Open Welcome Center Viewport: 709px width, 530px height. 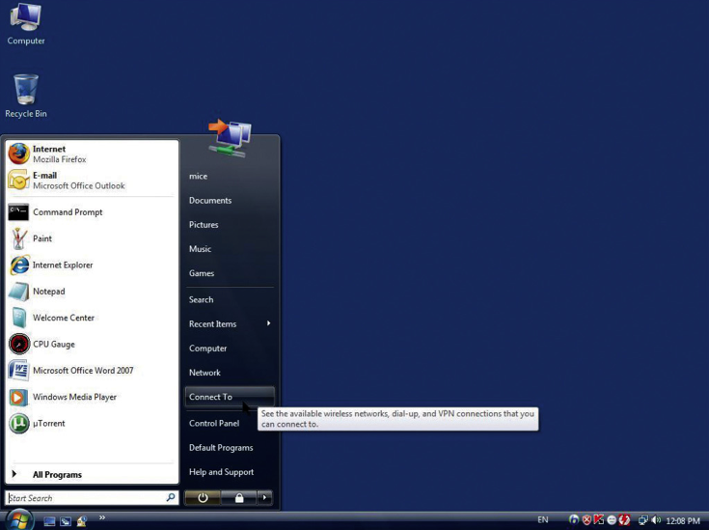pos(93,318)
